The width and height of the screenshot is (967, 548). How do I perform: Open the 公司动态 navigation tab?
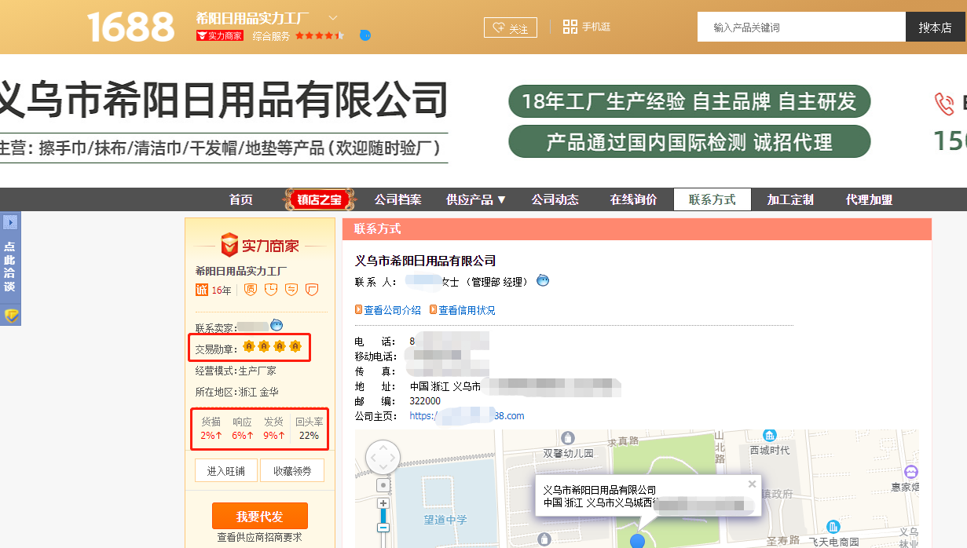(x=555, y=199)
